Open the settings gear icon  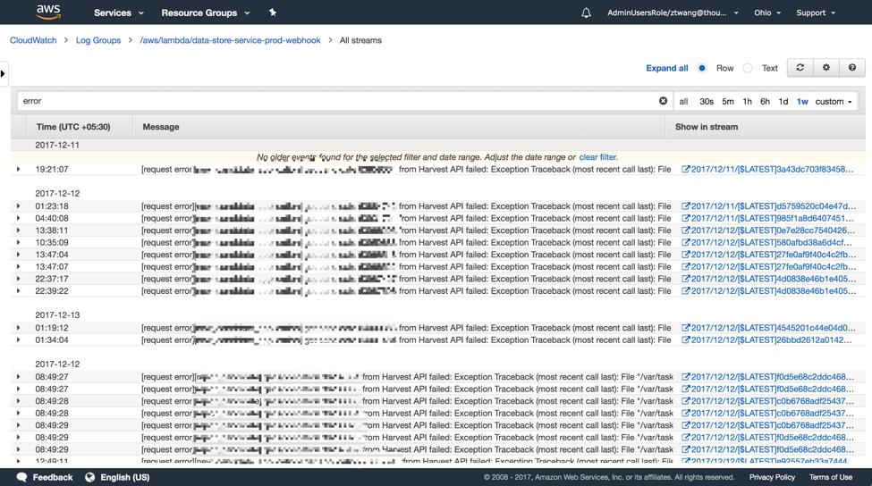pyautogui.click(x=826, y=68)
